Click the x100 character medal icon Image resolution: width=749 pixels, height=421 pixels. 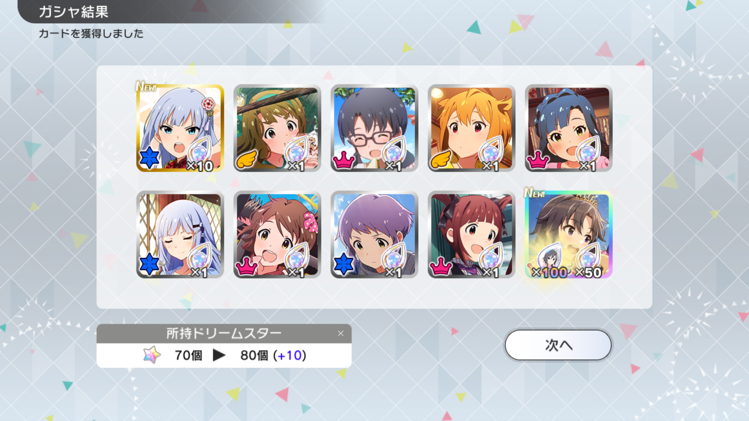tap(550, 258)
